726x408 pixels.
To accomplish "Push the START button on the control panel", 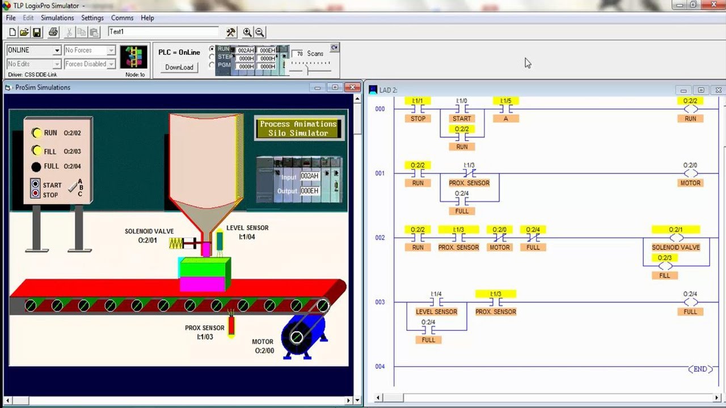I will 36,185.
